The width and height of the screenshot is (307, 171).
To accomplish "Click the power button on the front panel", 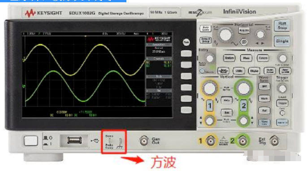I will (31, 141).
